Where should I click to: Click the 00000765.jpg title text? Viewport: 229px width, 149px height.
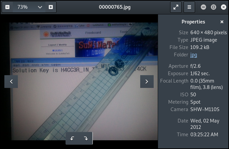click(115, 7)
